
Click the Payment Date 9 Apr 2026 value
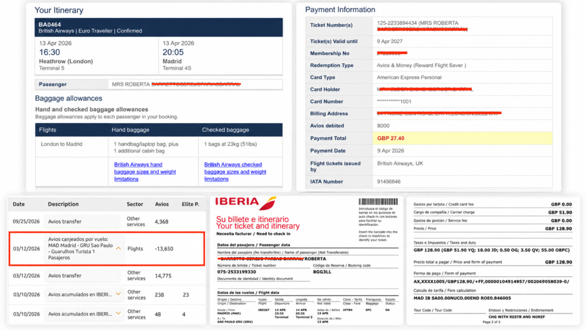click(x=390, y=151)
